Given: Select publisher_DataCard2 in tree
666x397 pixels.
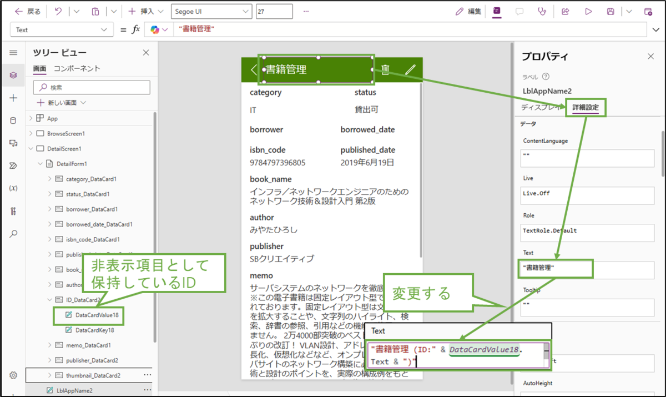Looking at the screenshot, I should (x=93, y=360).
